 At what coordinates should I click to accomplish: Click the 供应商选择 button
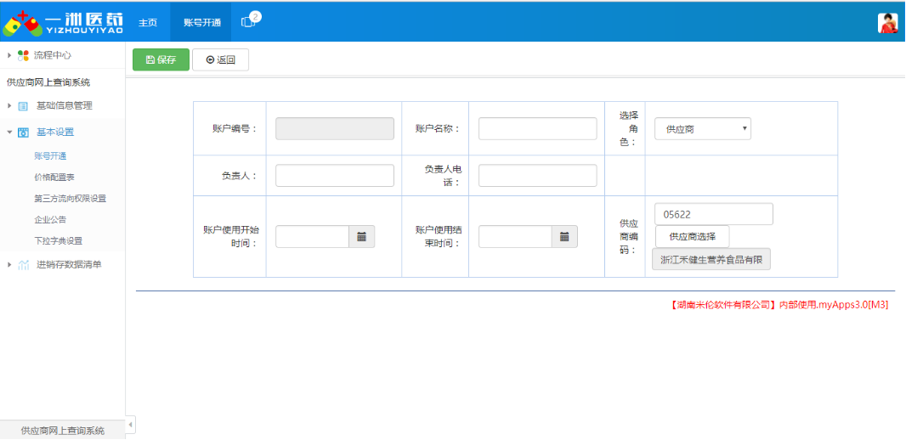tap(692, 236)
